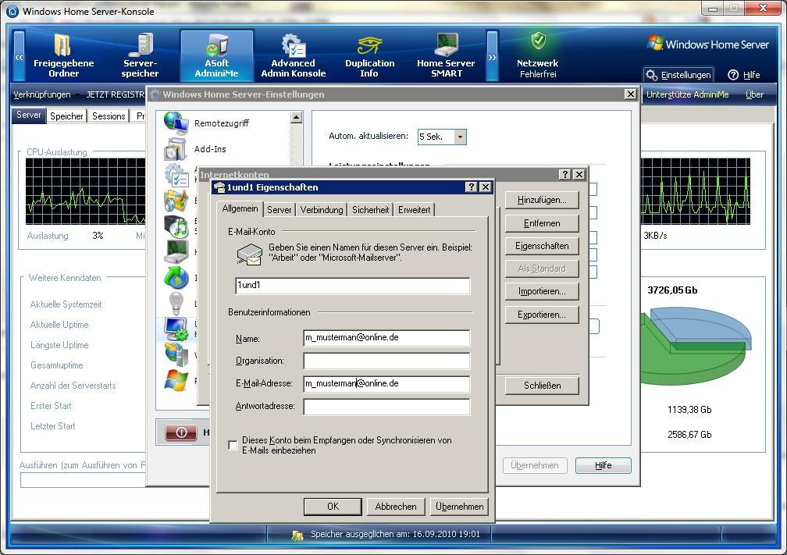
Task: Edit the mail account name field containing 1und1
Action: [352, 286]
